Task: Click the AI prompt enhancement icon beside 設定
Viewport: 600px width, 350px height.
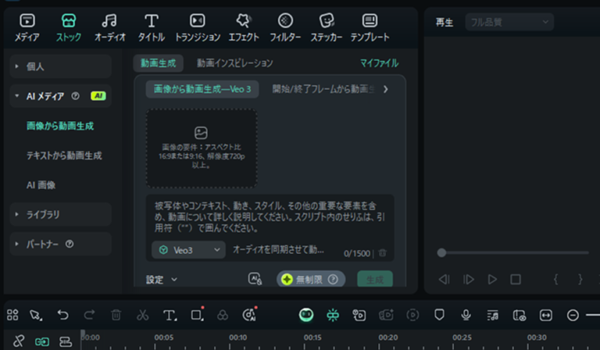Action: tap(254, 279)
